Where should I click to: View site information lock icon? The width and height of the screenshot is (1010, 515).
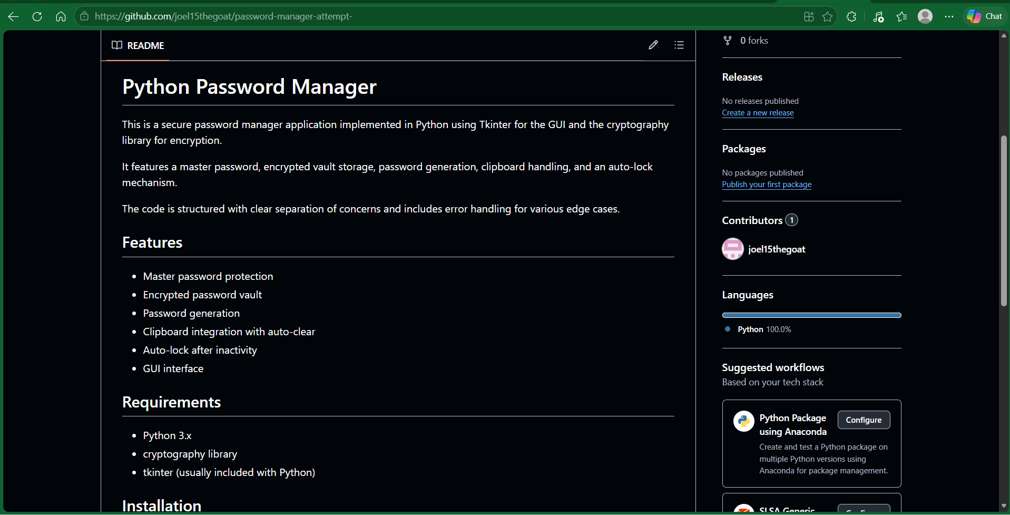[x=84, y=16]
